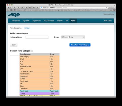The image size is (122, 106).
Task: Click the Category Name text field
Action: tap(37, 37)
